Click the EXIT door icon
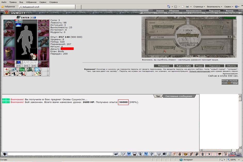The width and height of the screenshot is (243, 162). (225, 154)
